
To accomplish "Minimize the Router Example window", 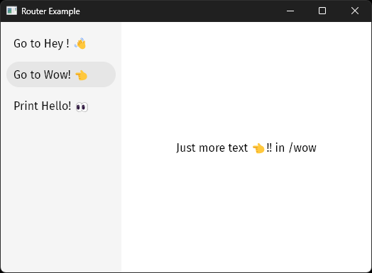I will (x=290, y=11).
